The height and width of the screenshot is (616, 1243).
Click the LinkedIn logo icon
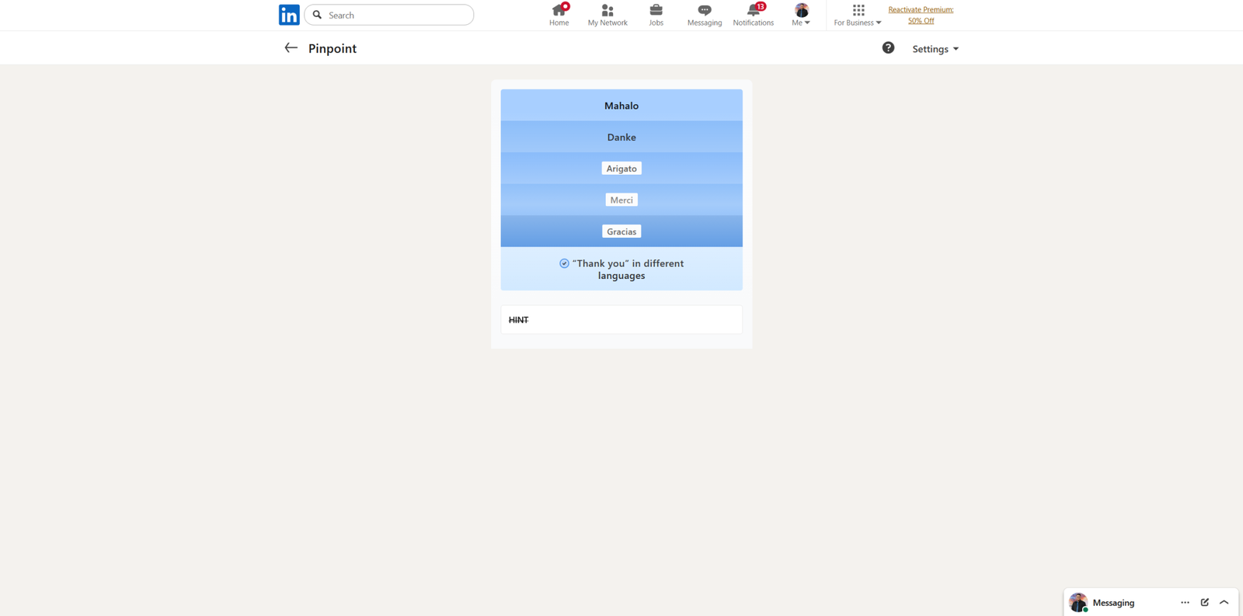coord(289,15)
